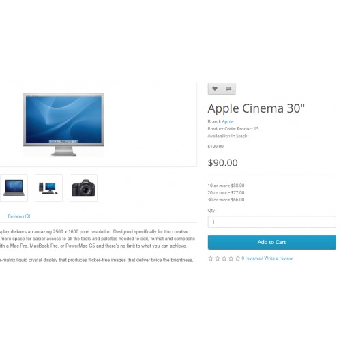This screenshot has height=341, width=341.
Task: View the desktop computer thumbnail image
Action: [48, 188]
